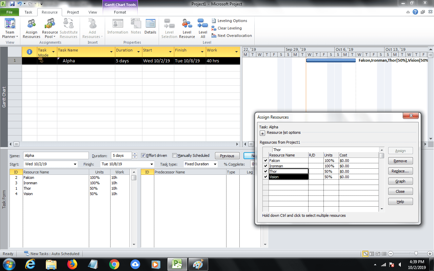Viewport: 434px width, 271px height.
Task: Open File Explorer from the taskbar
Action: (51, 264)
